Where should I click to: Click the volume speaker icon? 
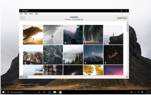click(x=139, y=92)
